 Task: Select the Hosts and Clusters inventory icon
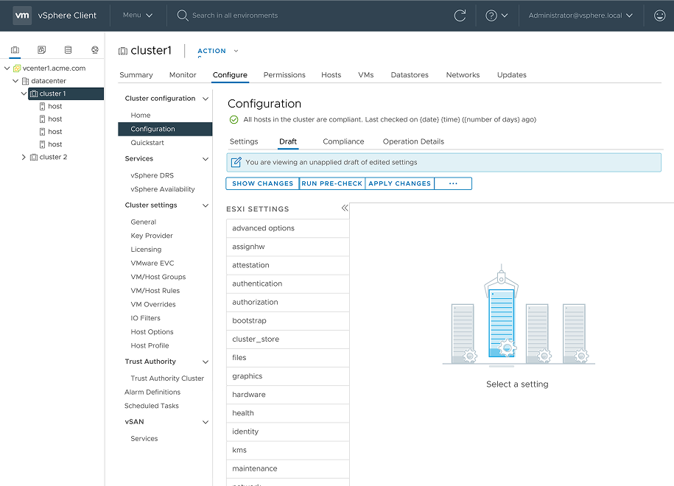(x=15, y=50)
